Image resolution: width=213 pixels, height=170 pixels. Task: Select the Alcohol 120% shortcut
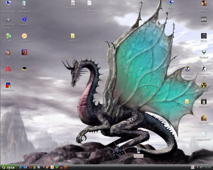tap(8, 70)
